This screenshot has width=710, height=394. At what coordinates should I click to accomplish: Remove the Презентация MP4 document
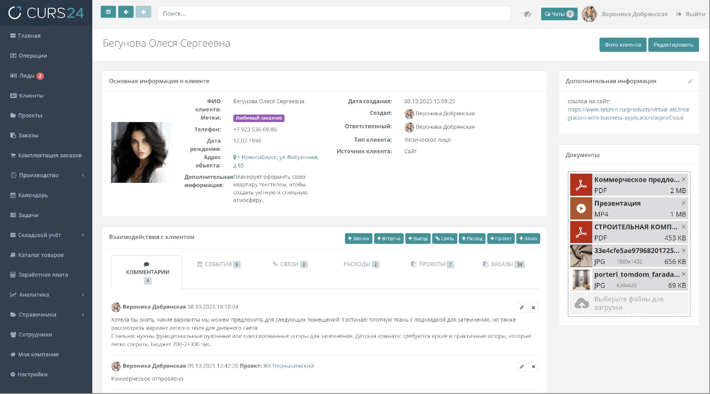coord(683,203)
